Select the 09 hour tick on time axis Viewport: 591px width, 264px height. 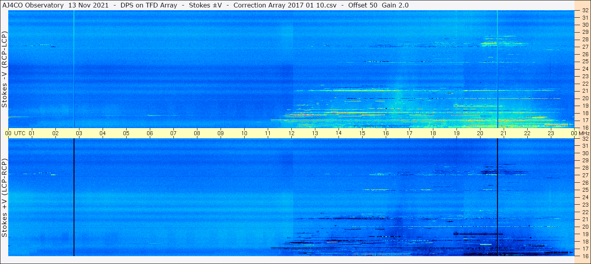[221, 133]
